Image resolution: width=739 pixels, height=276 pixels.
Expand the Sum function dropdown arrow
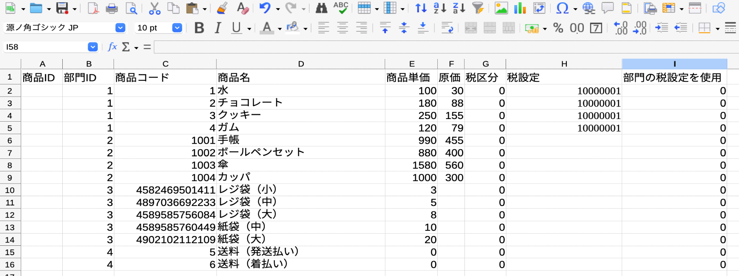(136, 48)
